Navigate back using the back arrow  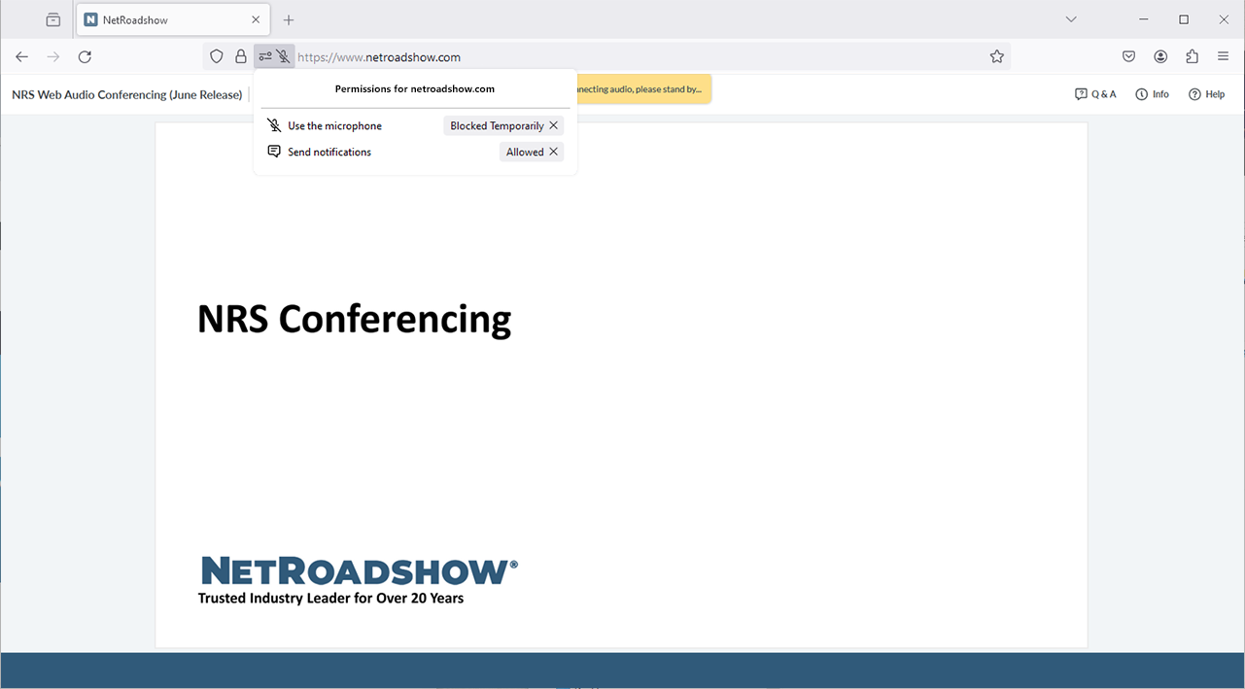(x=21, y=56)
